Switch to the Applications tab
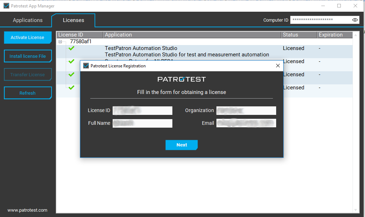This screenshot has width=365, height=217. click(28, 20)
